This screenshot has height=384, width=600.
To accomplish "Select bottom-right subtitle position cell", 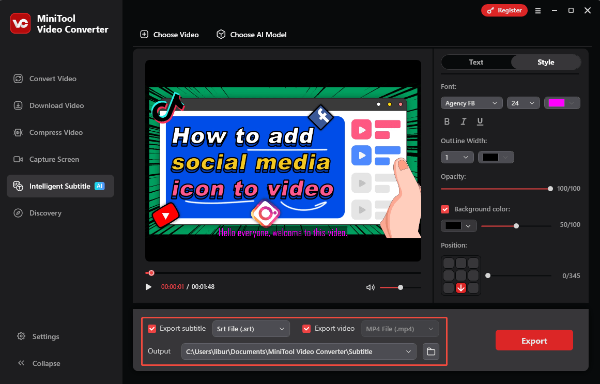I will (473, 288).
